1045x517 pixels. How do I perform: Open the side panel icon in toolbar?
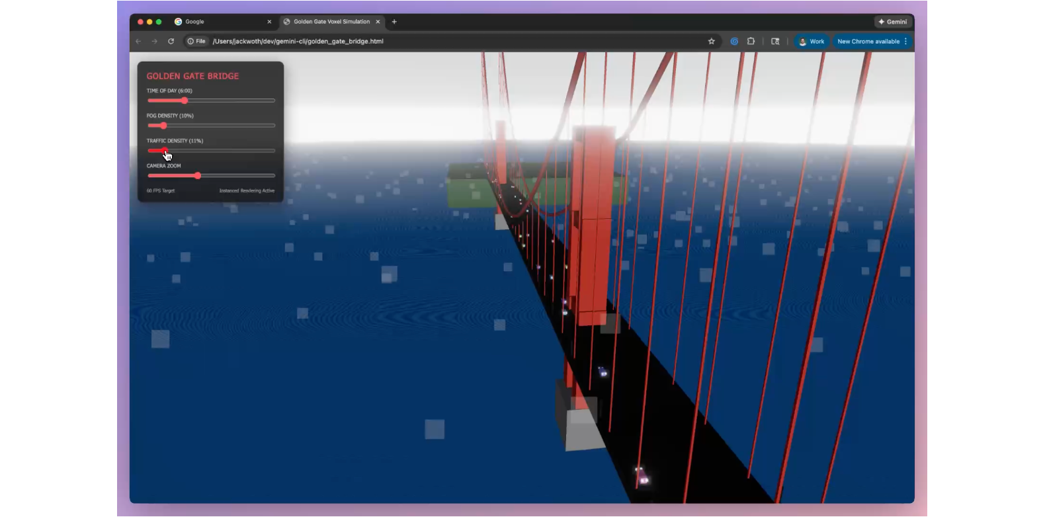coord(775,41)
